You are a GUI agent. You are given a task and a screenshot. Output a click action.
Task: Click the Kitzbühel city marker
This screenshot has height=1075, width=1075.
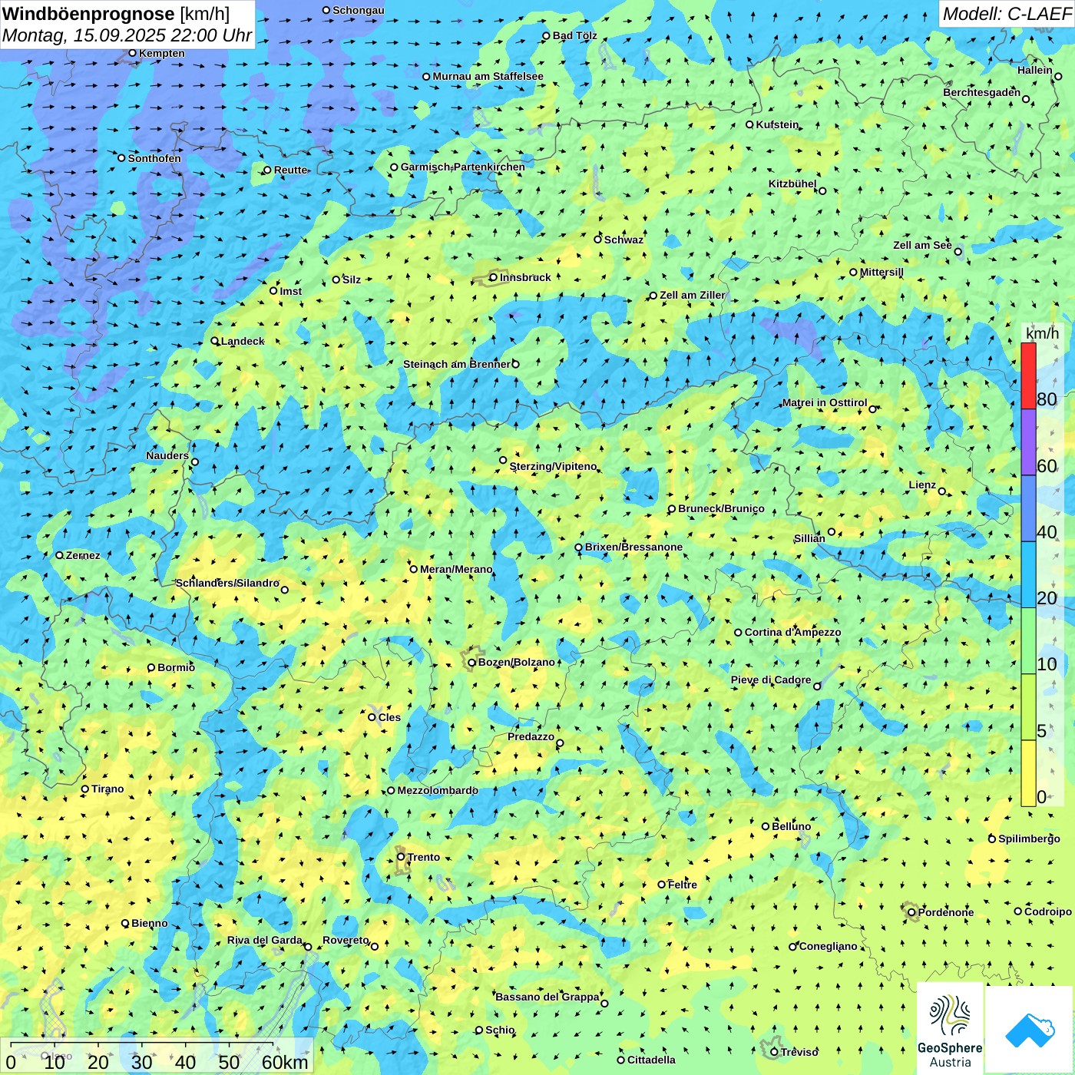point(822,190)
